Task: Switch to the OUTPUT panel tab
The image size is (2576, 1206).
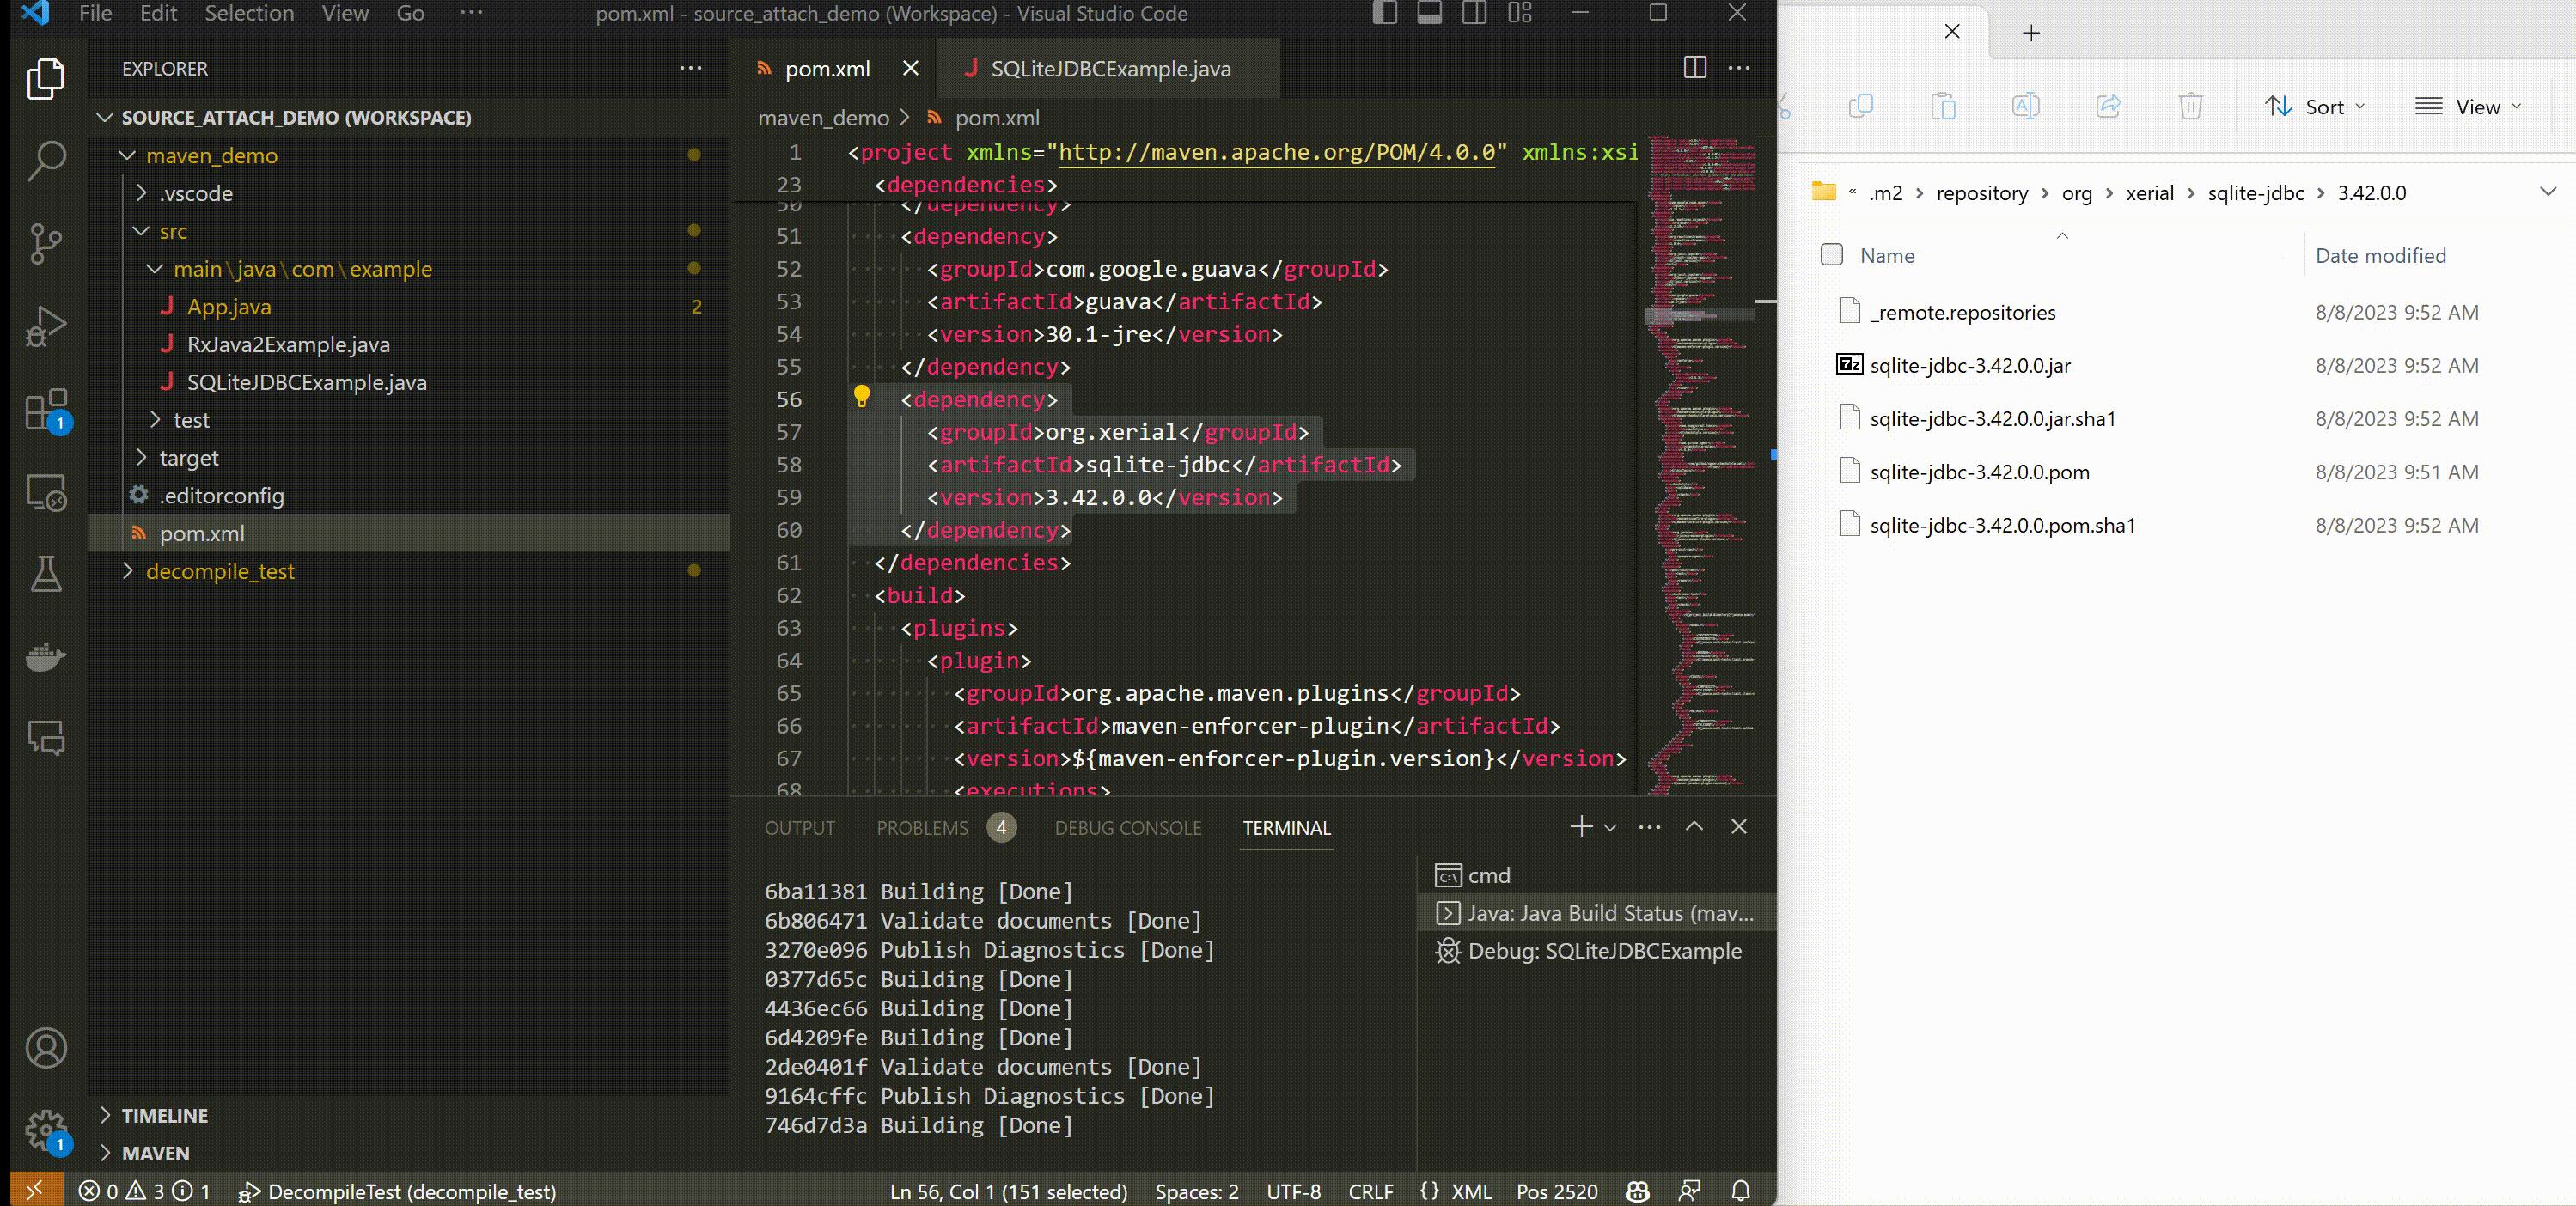Action: click(799, 828)
